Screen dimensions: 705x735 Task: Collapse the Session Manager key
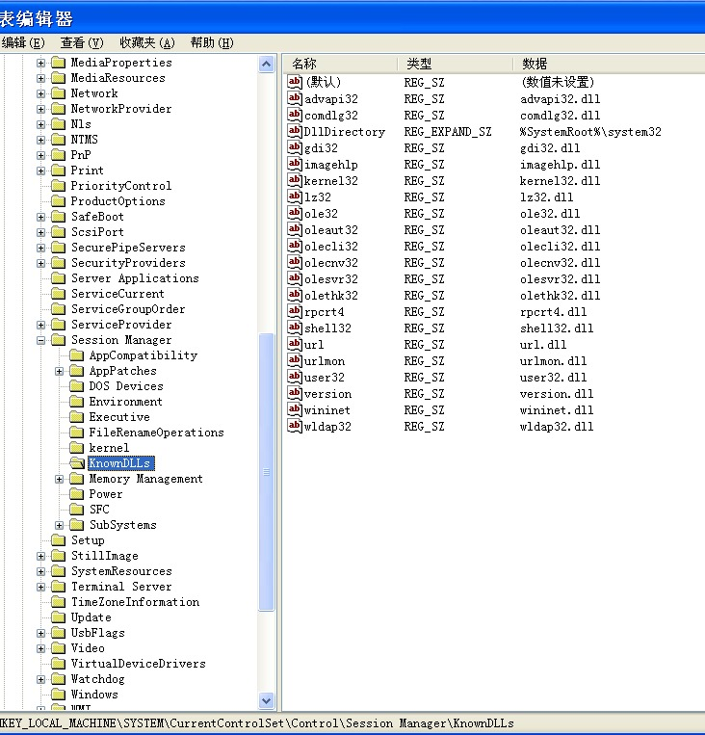click(40, 340)
